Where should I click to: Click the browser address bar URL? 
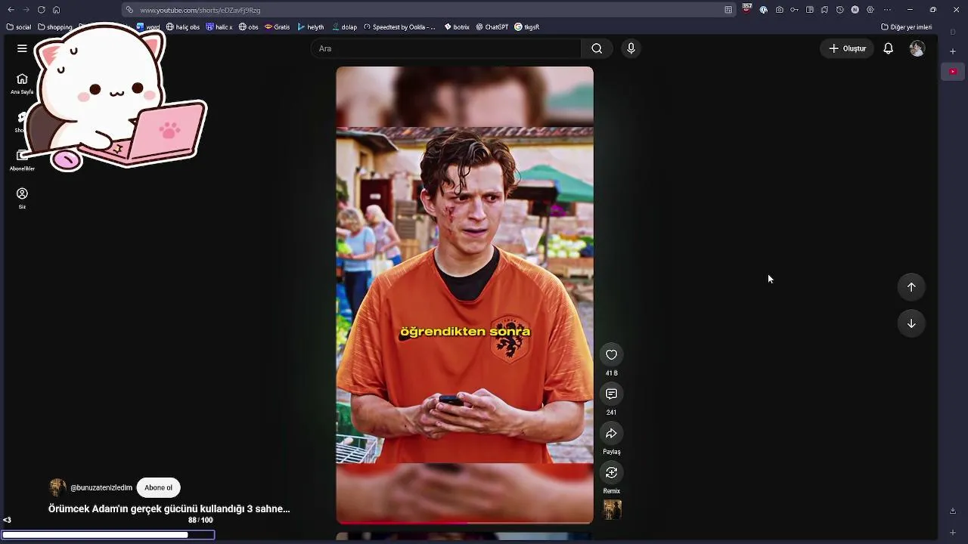200,10
